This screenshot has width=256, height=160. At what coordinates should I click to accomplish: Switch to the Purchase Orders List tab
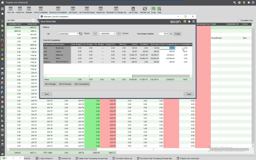coord(122,158)
